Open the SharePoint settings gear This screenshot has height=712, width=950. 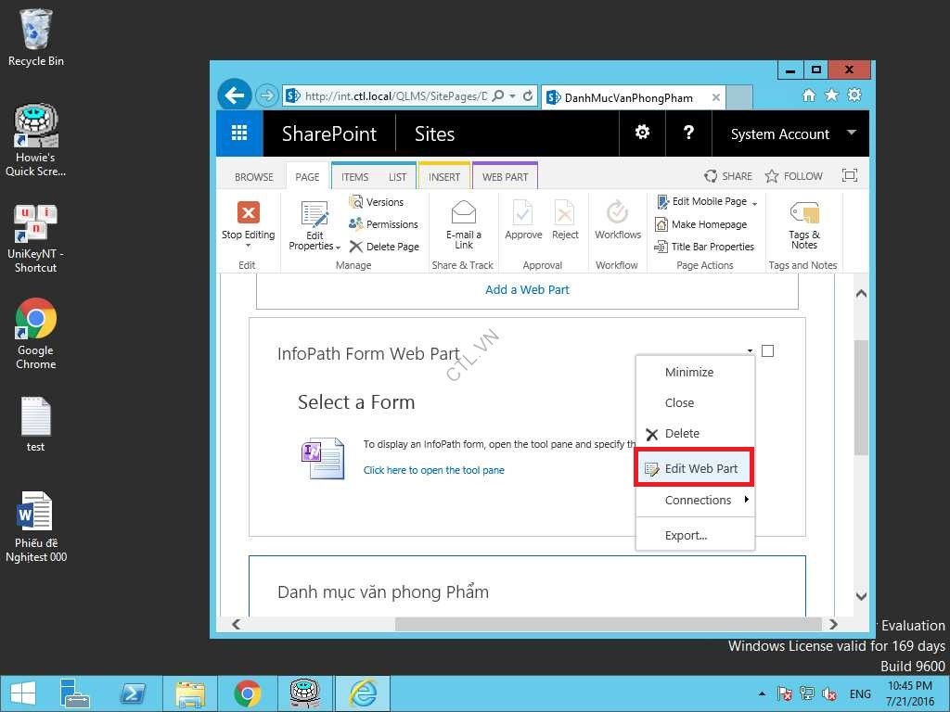(x=642, y=133)
